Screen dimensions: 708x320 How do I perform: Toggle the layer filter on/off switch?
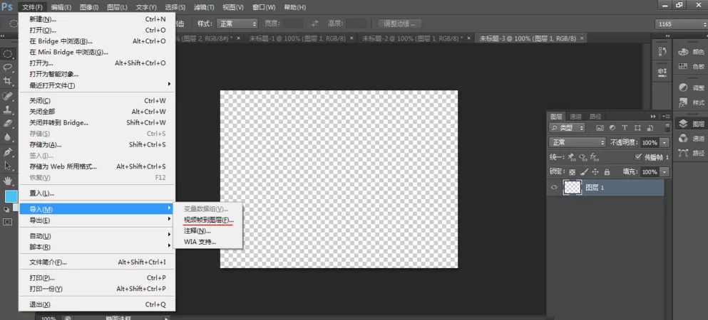coord(667,128)
